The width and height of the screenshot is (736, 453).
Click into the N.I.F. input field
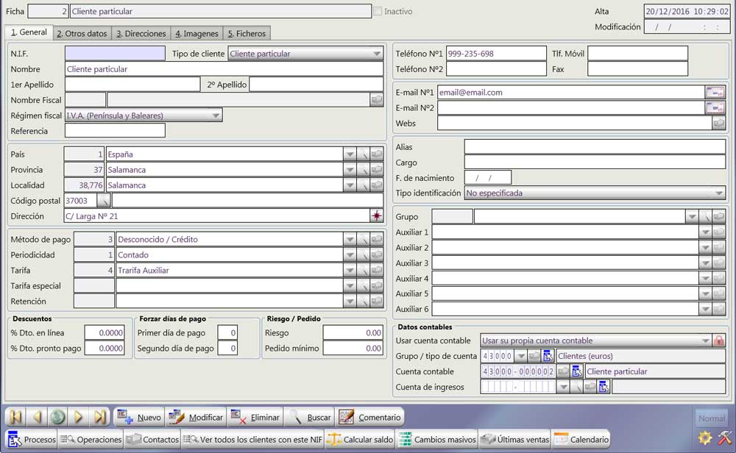coord(115,54)
